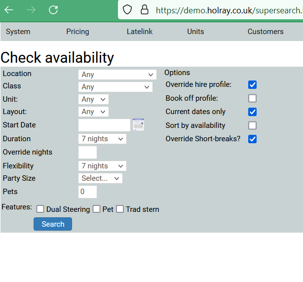Viewport: 303px width, 282px height.
Task: Change Duration from 7 nights dropdown
Action: [102, 139]
